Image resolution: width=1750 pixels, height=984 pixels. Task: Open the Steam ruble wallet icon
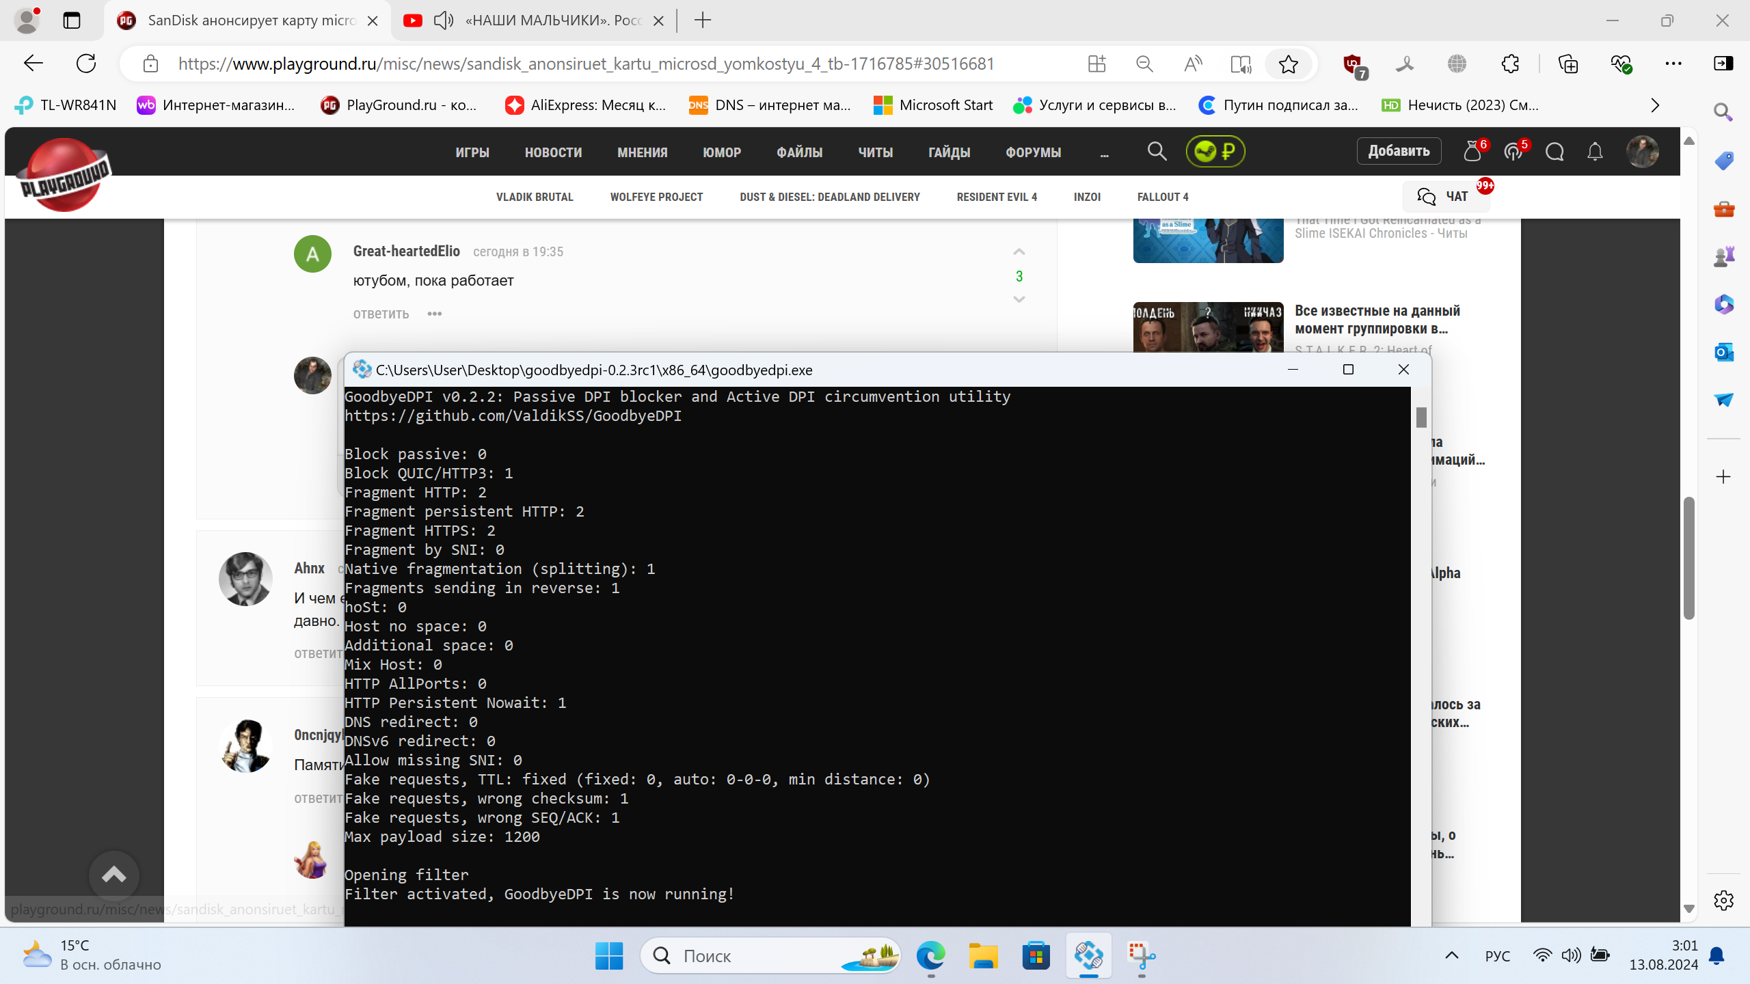(1215, 151)
